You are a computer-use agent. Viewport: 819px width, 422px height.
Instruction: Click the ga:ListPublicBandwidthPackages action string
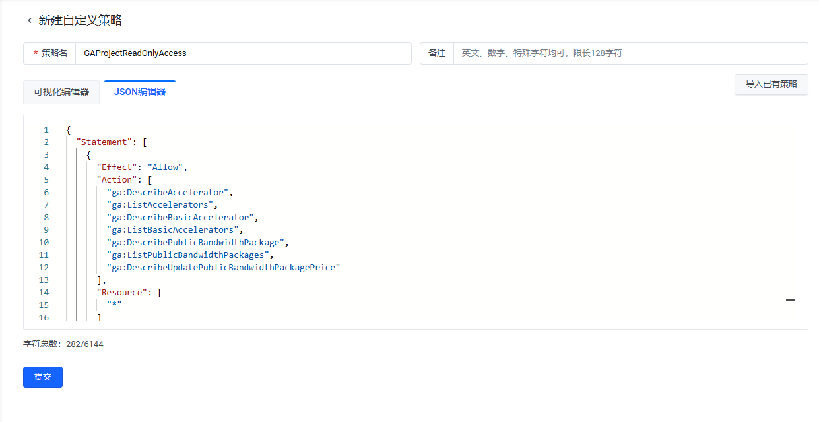coord(188,255)
